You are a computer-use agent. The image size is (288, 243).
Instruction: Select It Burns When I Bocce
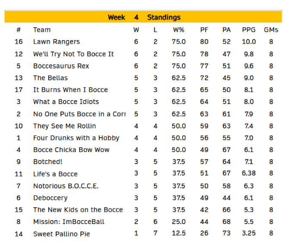70,90
